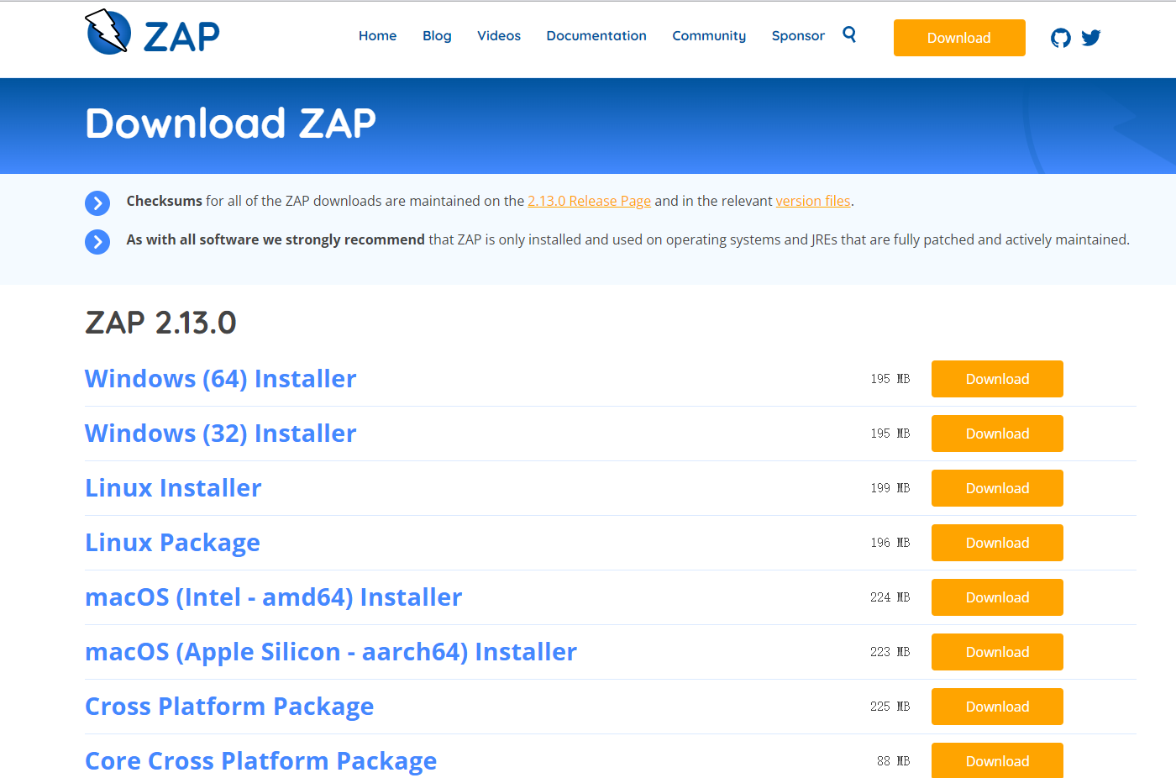The image size is (1176, 778).
Task: Select the 196 MB size text
Action: point(890,543)
